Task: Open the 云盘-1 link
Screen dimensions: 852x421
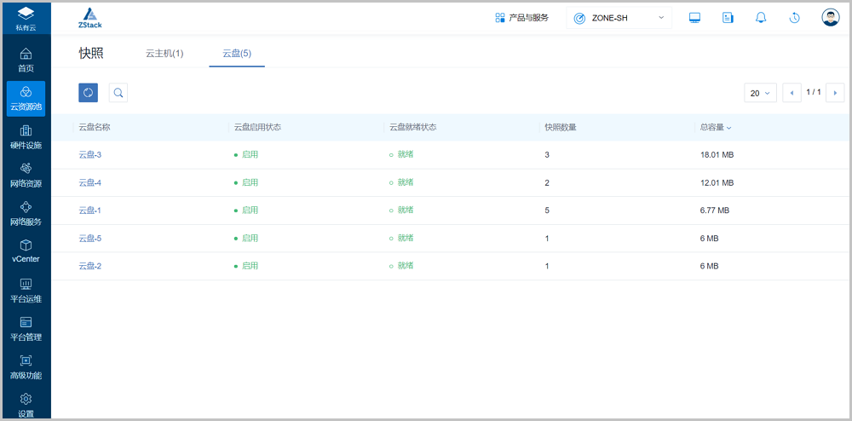Action: 90,210
